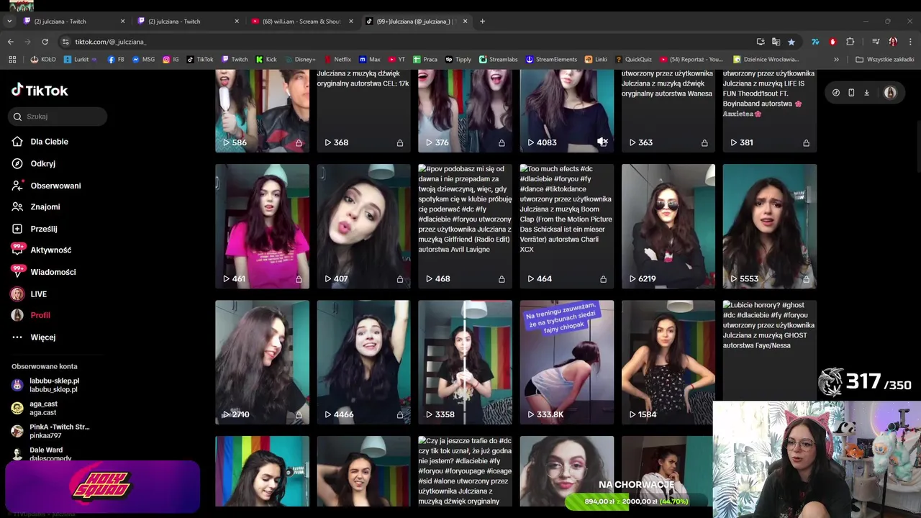Reload the TikTok page
Viewport: 921px width, 518px height.
[x=45, y=42]
